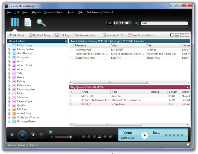Sort Play Queue by Length column
This screenshot has width=198, height=154.
(174, 92)
